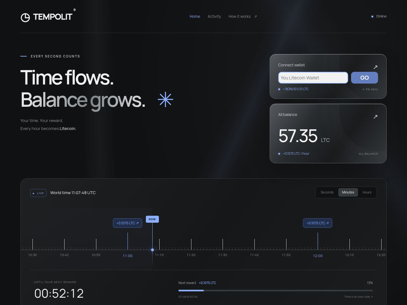Click the Tempolit clock logo icon
Image resolution: width=407 pixels, height=305 pixels.
(x=25, y=17)
